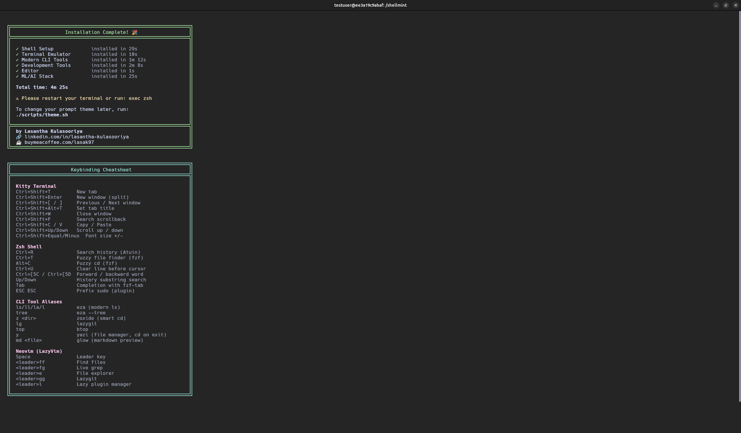This screenshot has width=741, height=433.
Task: Click 'Fuzzy file finder (fzf)' description
Action: (x=110, y=258)
